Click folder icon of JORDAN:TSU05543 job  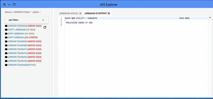pos(6,26)
